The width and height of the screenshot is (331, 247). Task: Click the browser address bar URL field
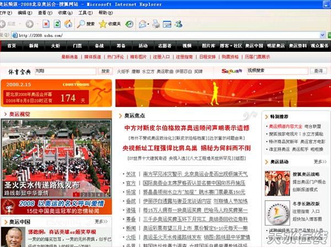(165, 35)
